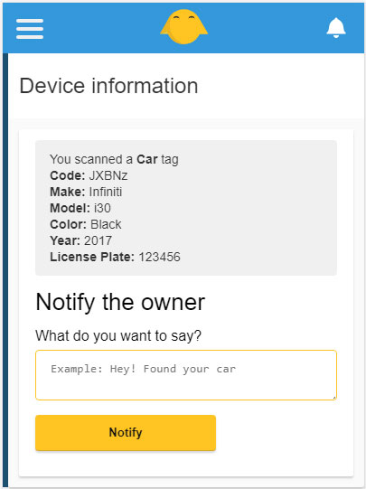
Task: Click the dark blue left sidebar strip
Action: tap(5, 270)
